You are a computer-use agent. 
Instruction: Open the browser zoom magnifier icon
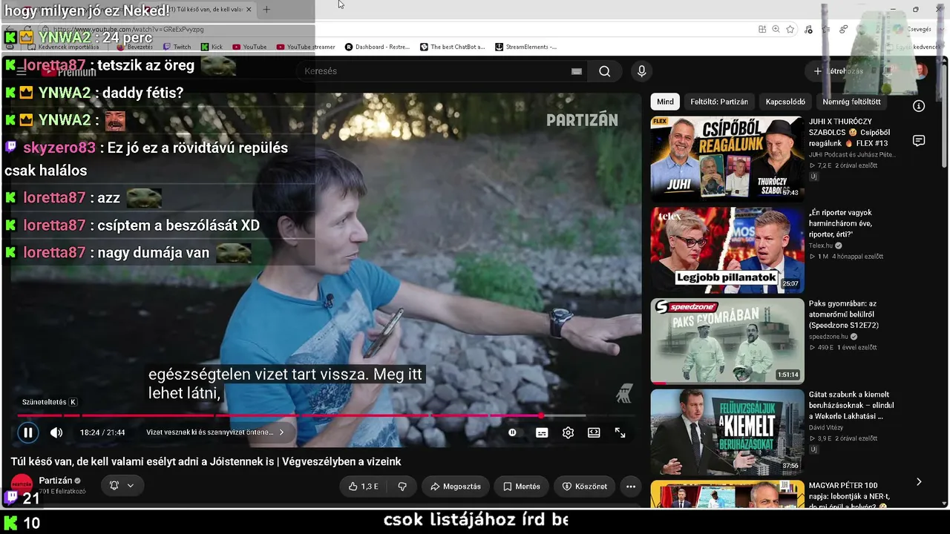776,30
